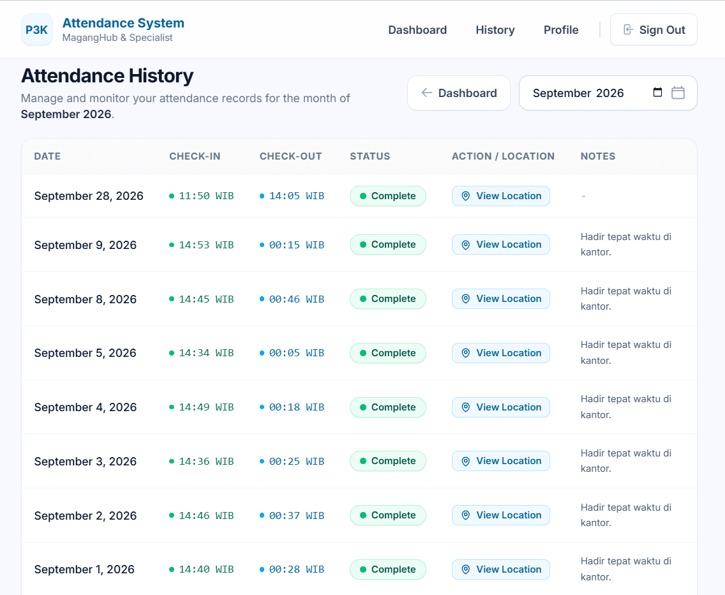View Location for September 9, 2026
Image resolution: width=725 pixels, height=595 pixels.
pos(501,245)
